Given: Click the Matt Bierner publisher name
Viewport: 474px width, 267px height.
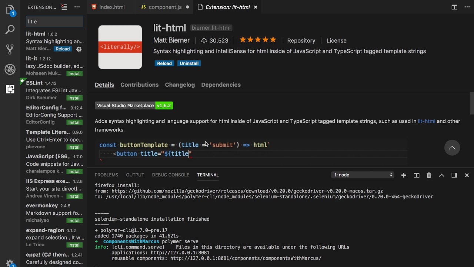Looking at the screenshot, I should point(171,40).
